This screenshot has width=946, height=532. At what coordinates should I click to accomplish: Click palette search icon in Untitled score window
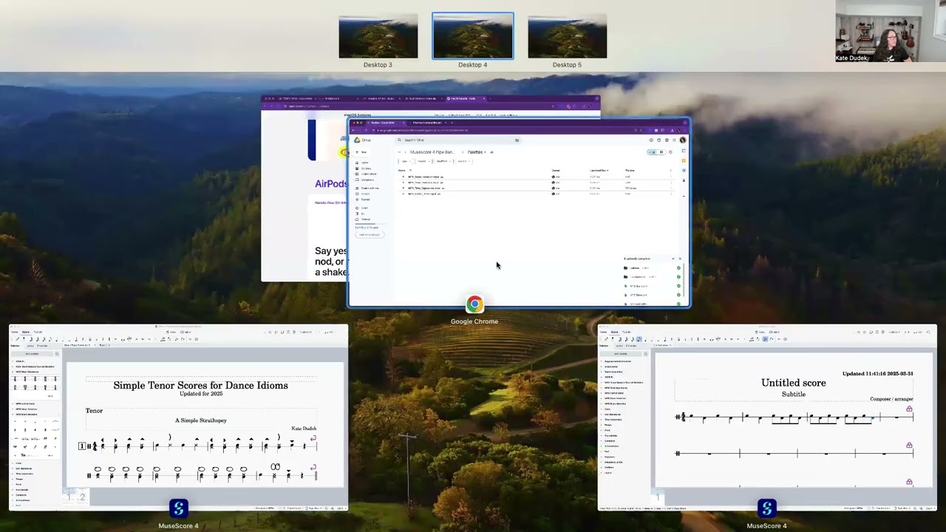646,354
